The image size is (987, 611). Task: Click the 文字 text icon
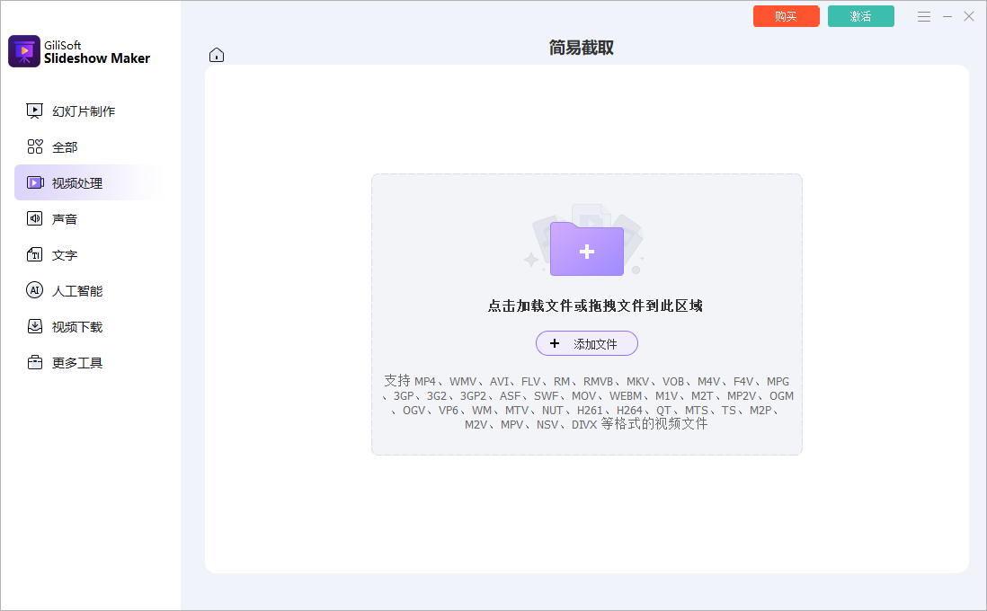pyautogui.click(x=35, y=255)
